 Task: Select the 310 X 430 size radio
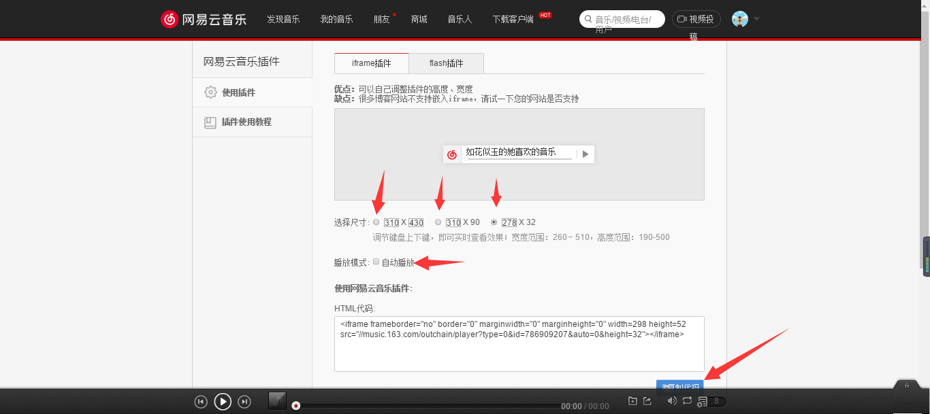376,222
